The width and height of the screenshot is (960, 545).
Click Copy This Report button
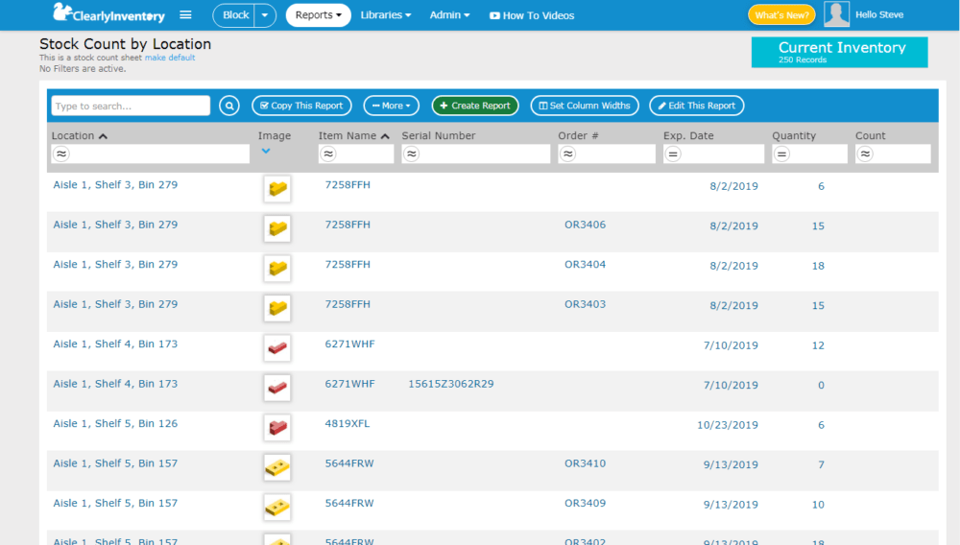301,106
